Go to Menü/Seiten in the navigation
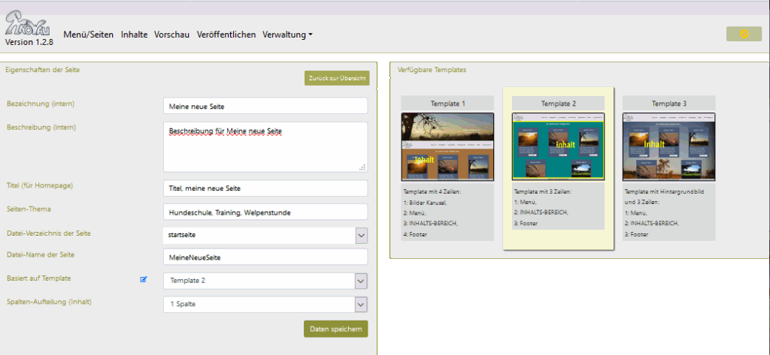770x355 pixels. tap(88, 35)
